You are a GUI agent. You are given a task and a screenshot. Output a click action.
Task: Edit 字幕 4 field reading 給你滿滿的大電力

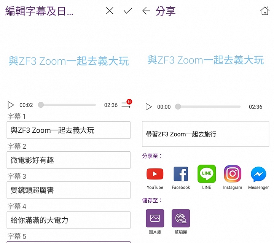pyautogui.click(x=68, y=220)
